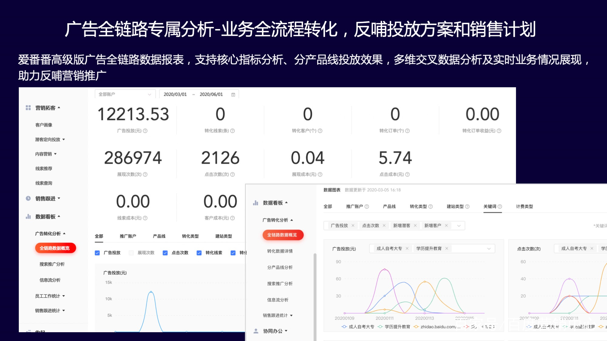607x341 pixels.
Task: Click the 协同办公 person icon
Action: tap(256, 331)
